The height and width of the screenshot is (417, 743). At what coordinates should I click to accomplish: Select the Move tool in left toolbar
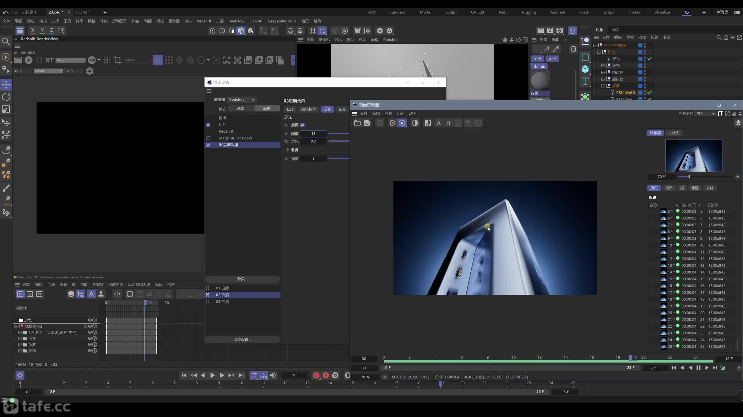click(x=6, y=85)
